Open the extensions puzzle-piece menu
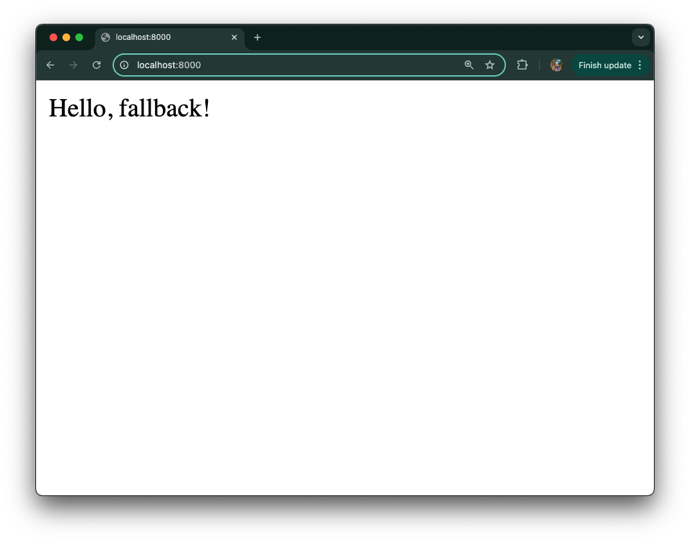This screenshot has height=543, width=690. tap(522, 65)
